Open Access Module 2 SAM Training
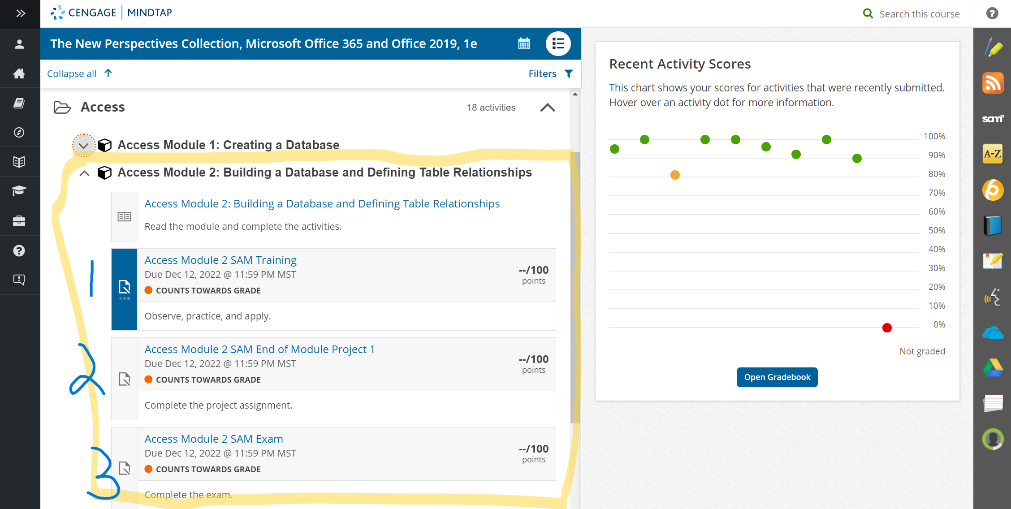 [220, 260]
